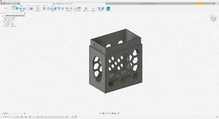Activate the Select arrow tool
Image resolution: width=219 pixels, height=119 pixels.
(108, 8)
